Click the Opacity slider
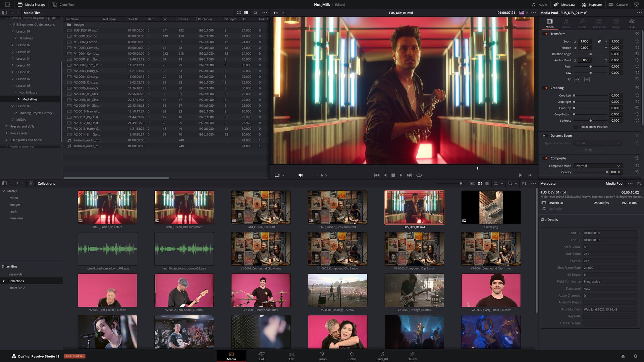 pyautogui.click(x=606, y=172)
